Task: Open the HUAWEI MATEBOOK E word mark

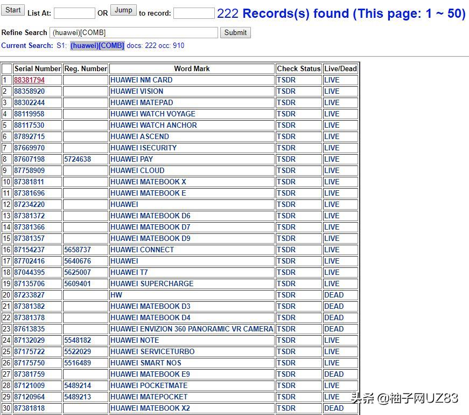Action: 148,193
